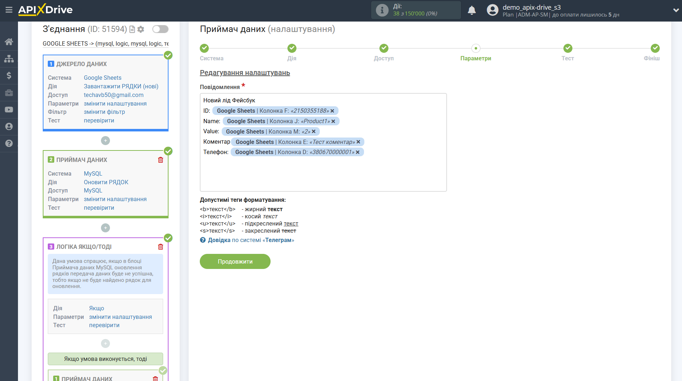Click Завантажити РЯДКИ (нові) action link

pyautogui.click(x=121, y=86)
